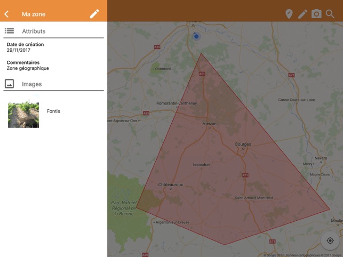Click the Attributs list icon
Image resolution: width=343 pixels, height=257 pixels.
9,31
